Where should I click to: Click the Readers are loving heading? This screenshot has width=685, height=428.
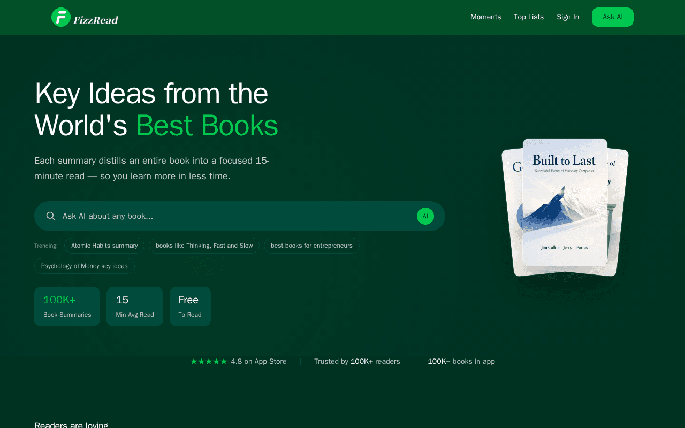(x=71, y=425)
